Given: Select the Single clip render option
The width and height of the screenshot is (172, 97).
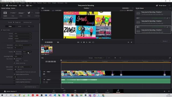Looking at the screenshot, I should click(14, 22).
